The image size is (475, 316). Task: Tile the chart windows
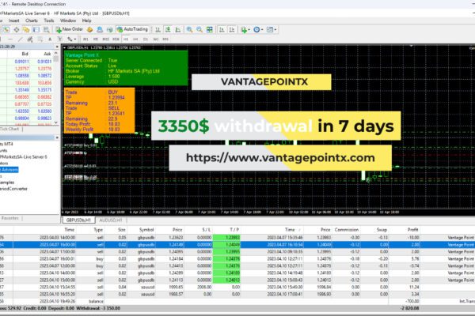click(209, 30)
